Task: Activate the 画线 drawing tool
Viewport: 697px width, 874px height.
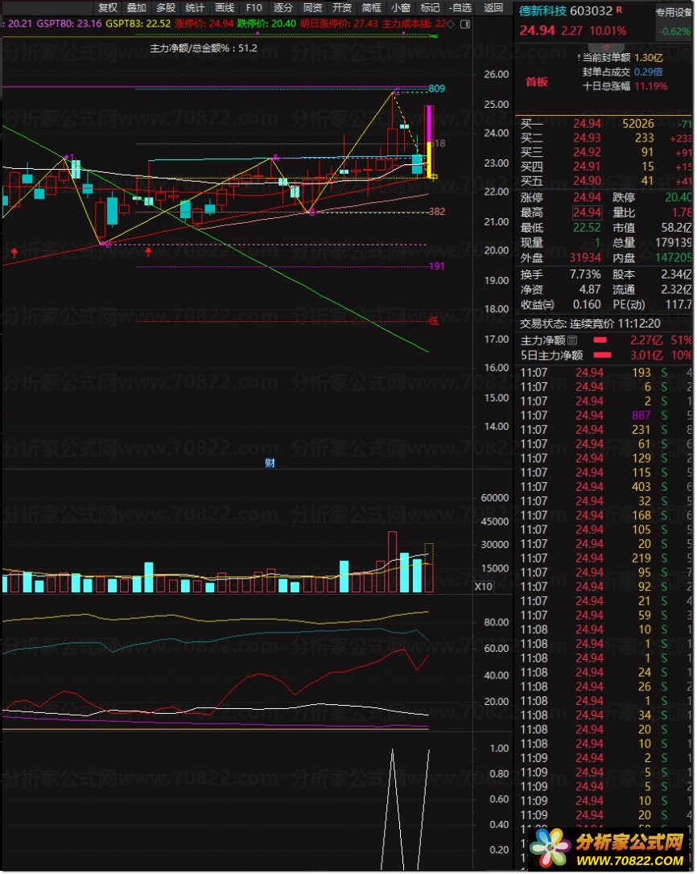Action: (225, 7)
